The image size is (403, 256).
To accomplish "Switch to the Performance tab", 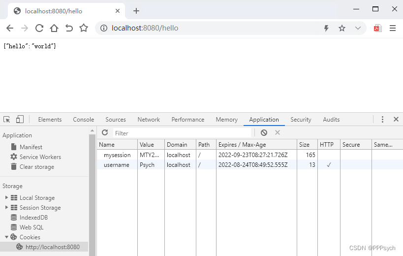I will coord(188,120).
